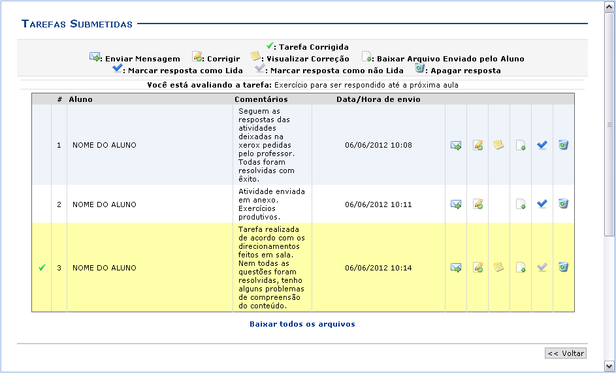Mark row 1 response as read

point(542,145)
